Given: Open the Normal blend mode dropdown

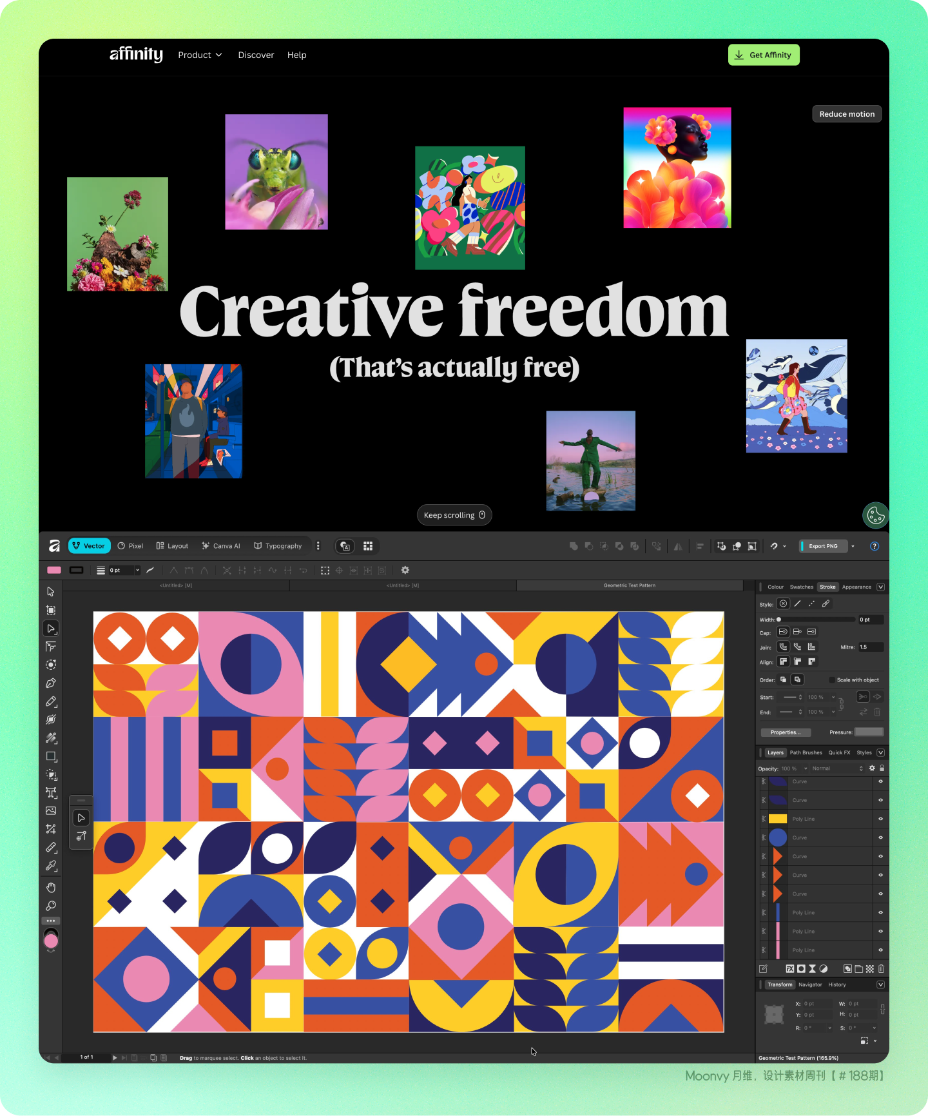Looking at the screenshot, I should [x=836, y=768].
